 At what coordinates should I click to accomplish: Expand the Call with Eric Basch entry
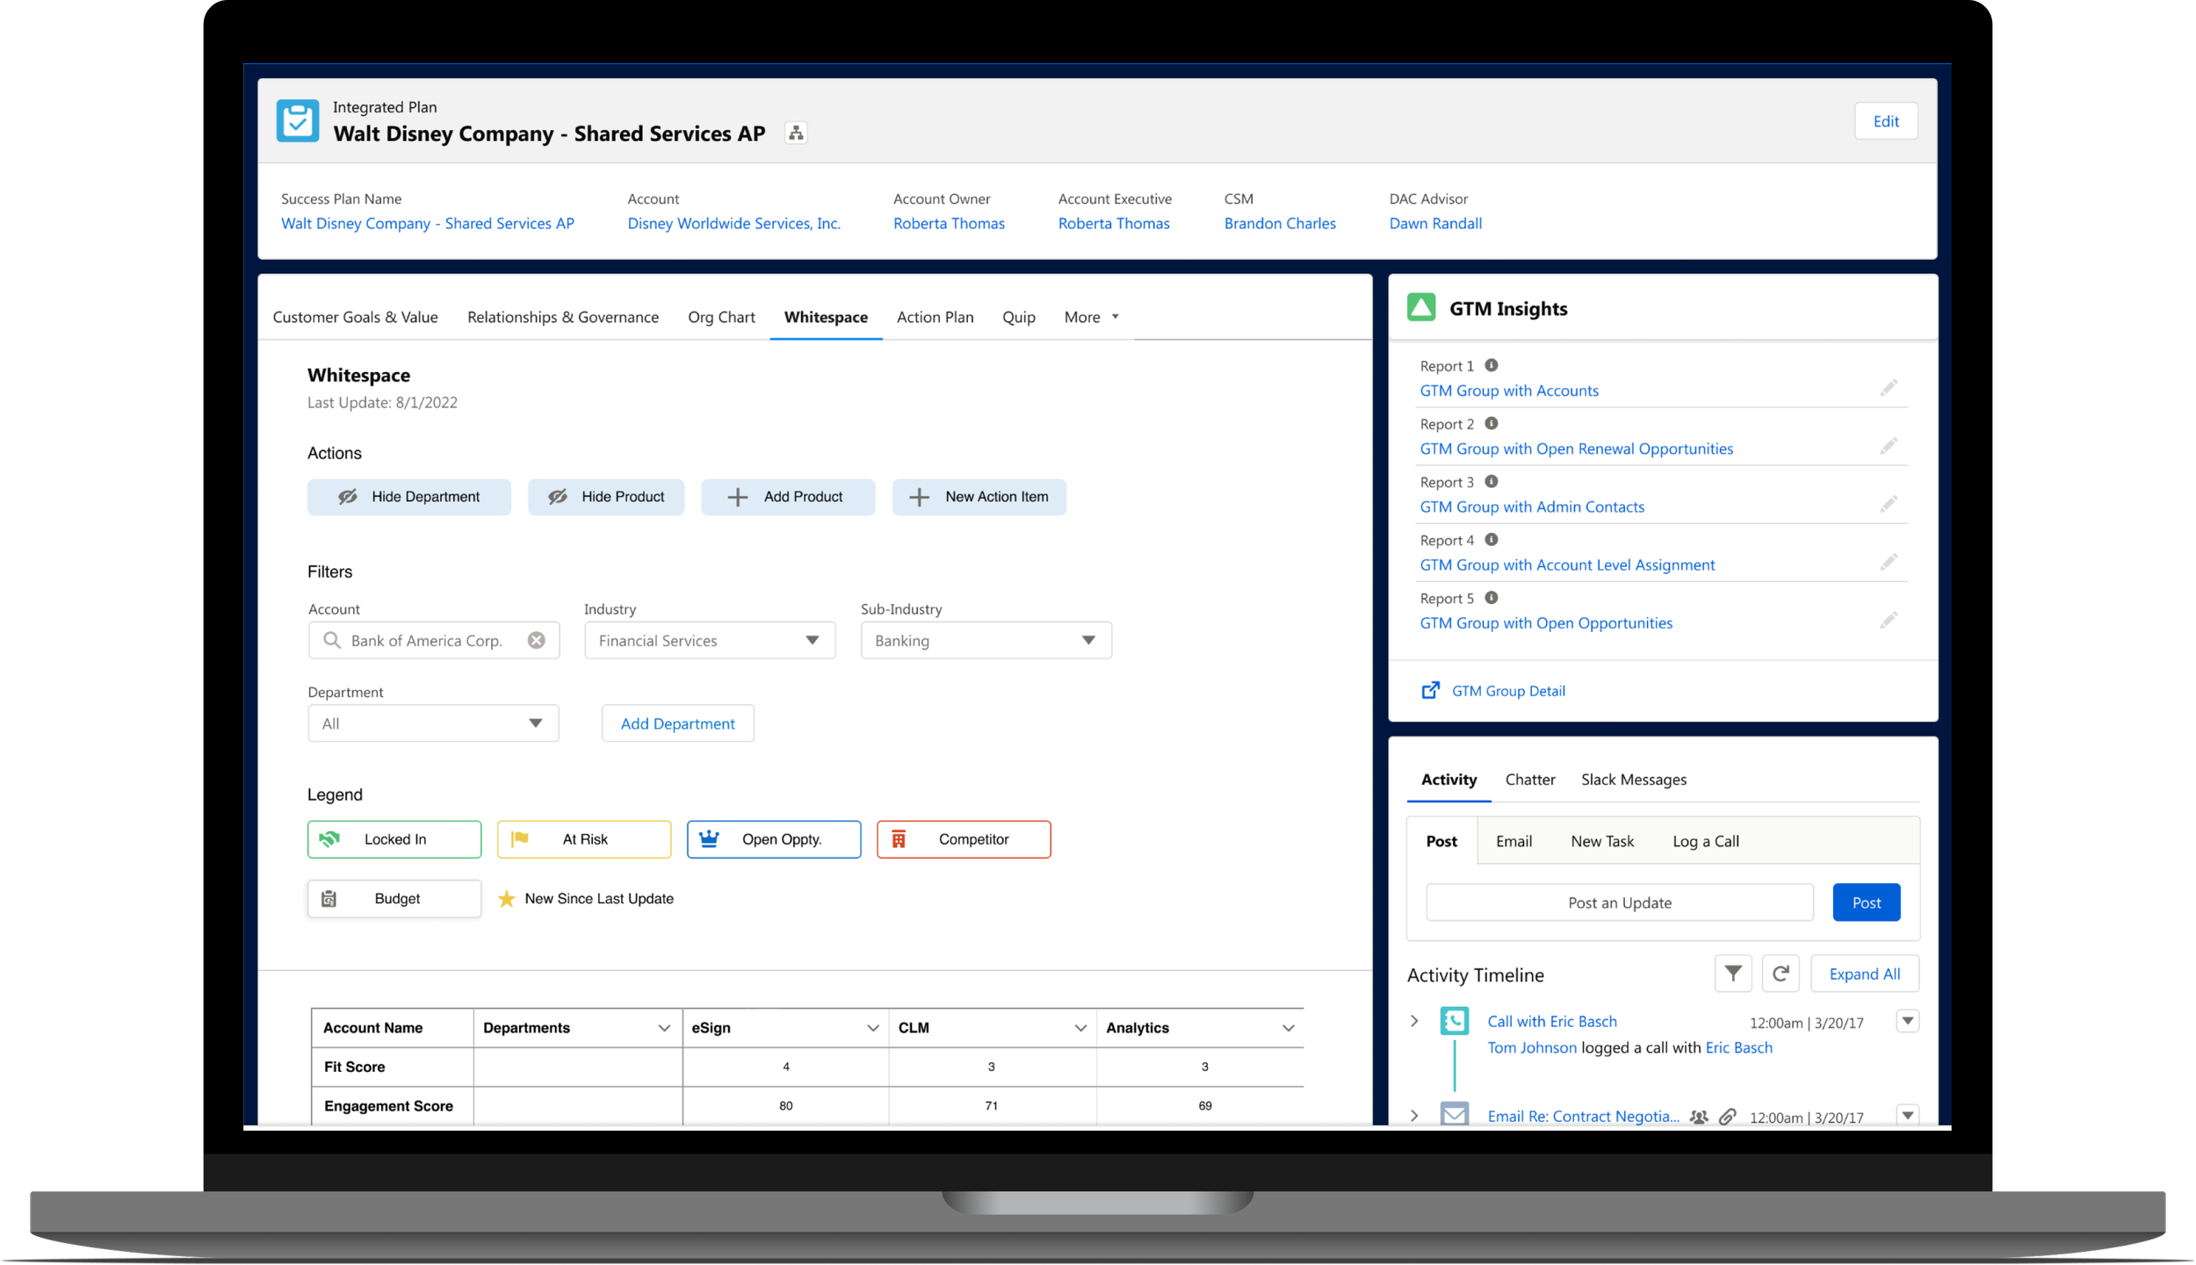coord(1414,1021)
